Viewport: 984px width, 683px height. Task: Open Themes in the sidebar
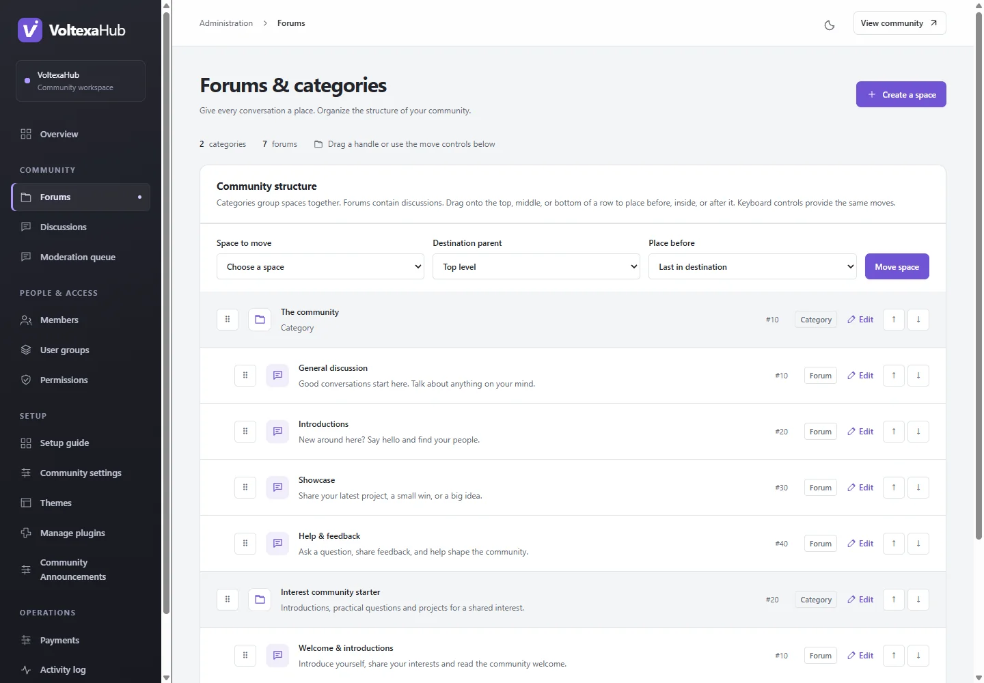click(81, 503)
